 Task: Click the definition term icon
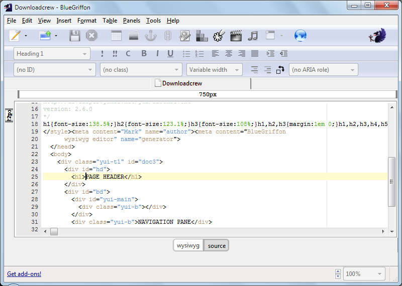pyautogui.click(x=254, y=70)
